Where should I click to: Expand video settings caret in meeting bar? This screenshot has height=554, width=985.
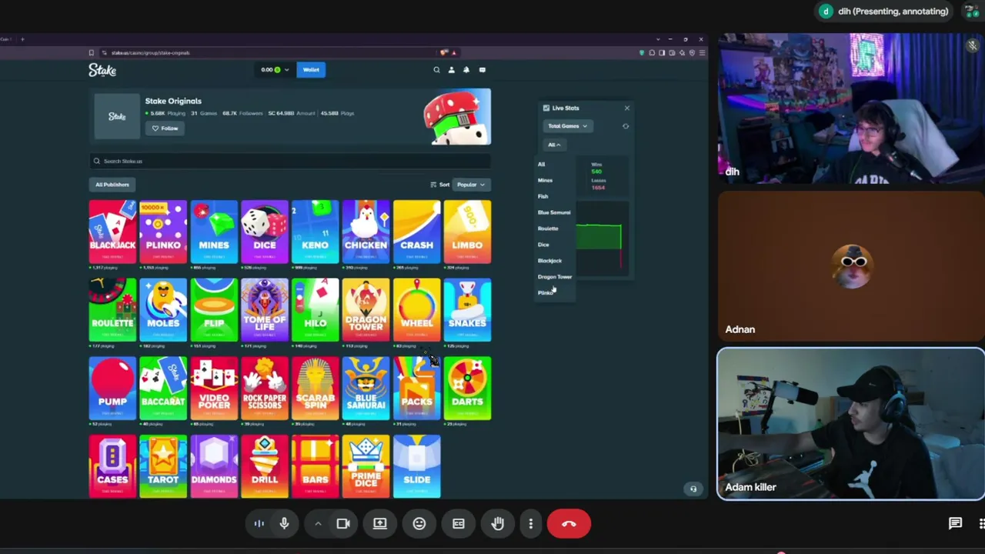pos(318,524)
